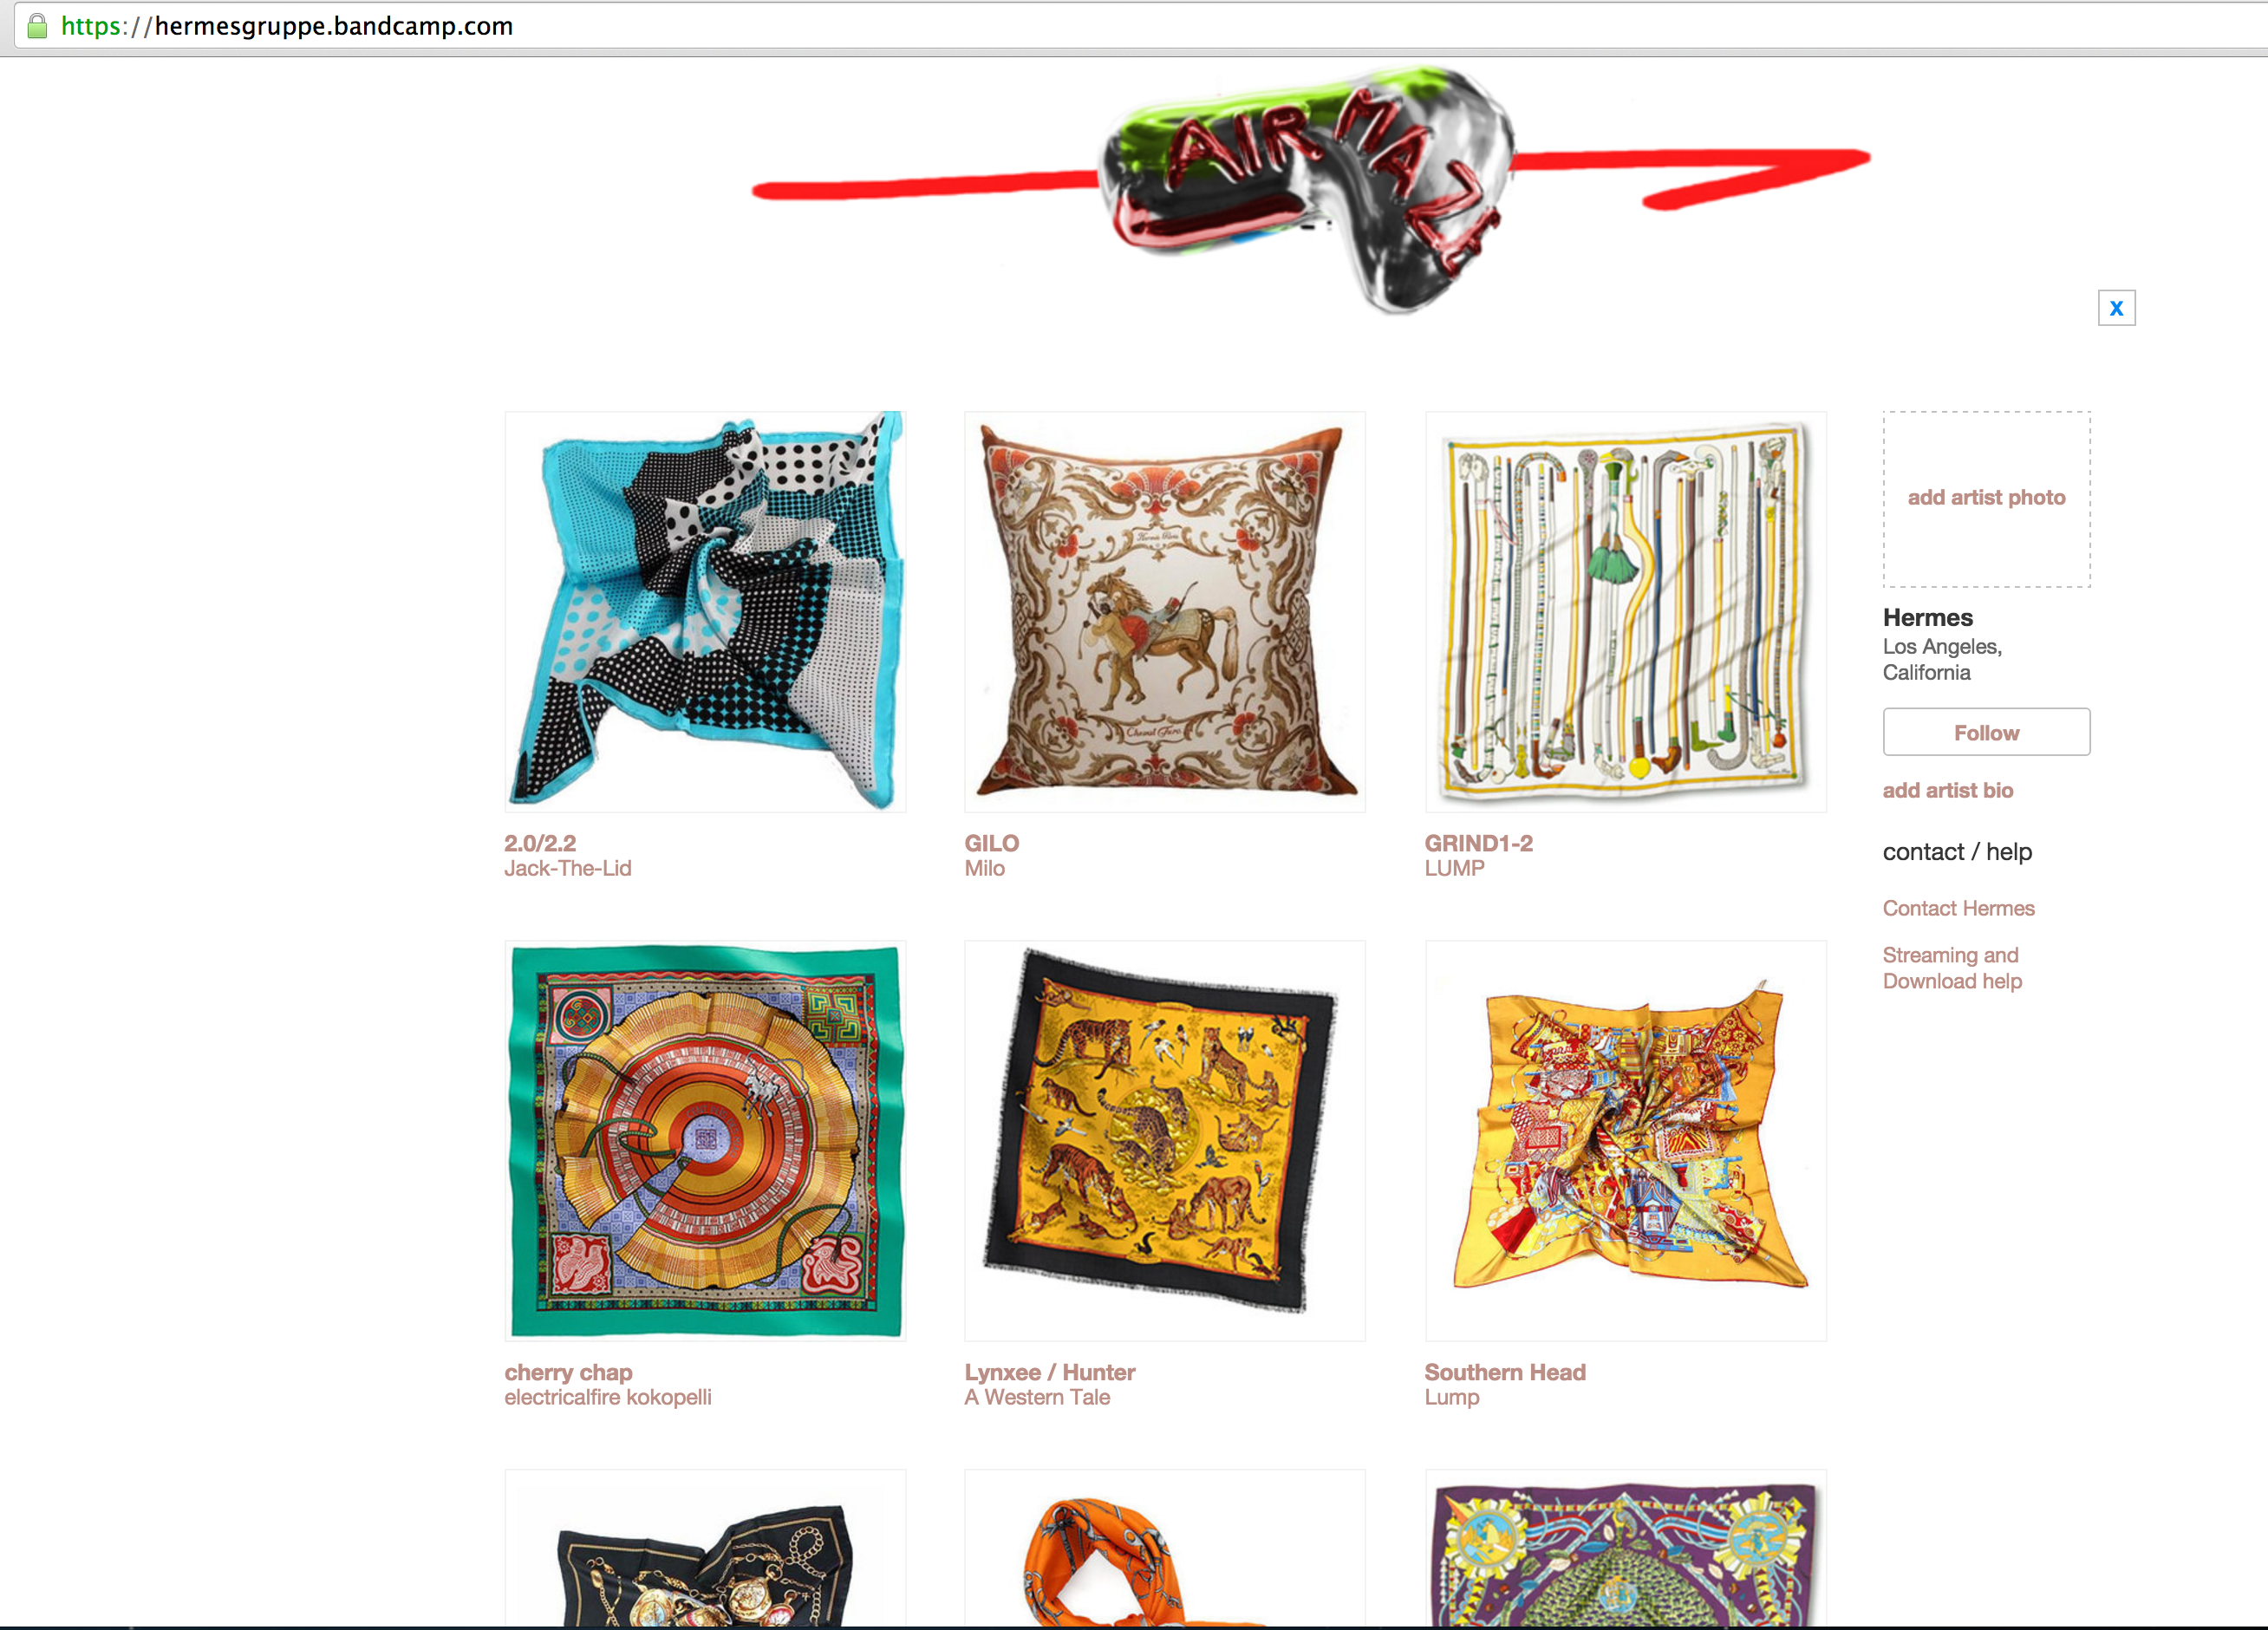
Task: Open the purple peacock scarf album cover
Action: (x=1625, y=1549)
